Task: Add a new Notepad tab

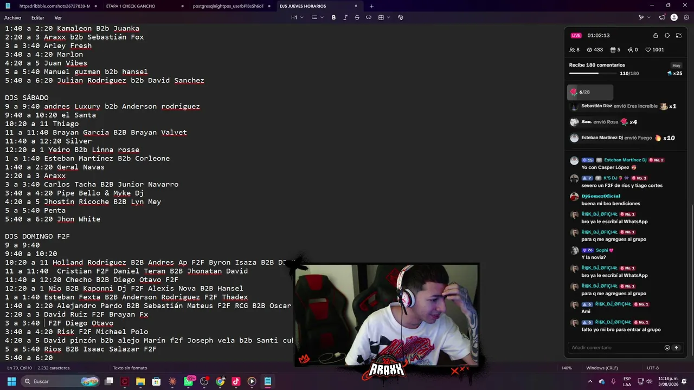Action: [x=371, y=6]
